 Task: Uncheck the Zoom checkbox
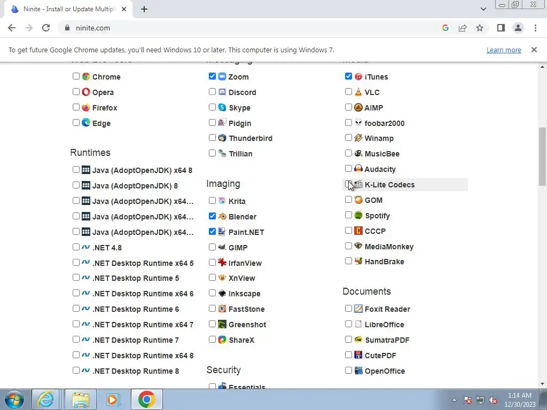212,76
